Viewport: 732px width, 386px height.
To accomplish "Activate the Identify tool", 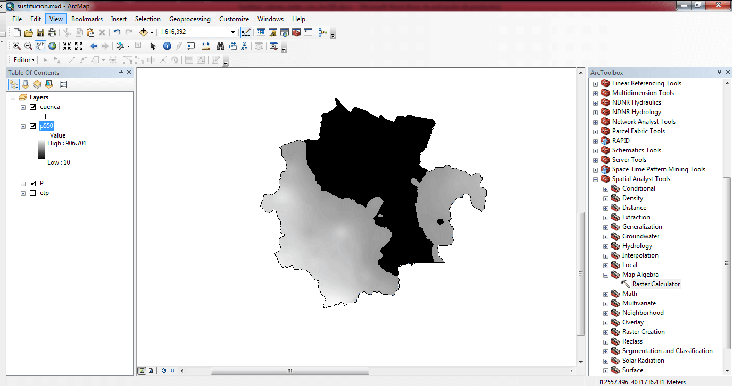I will 167,46.
